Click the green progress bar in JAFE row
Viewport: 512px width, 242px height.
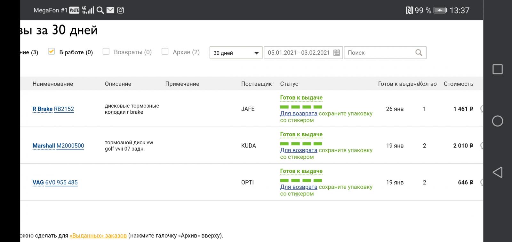pos(301,107)
